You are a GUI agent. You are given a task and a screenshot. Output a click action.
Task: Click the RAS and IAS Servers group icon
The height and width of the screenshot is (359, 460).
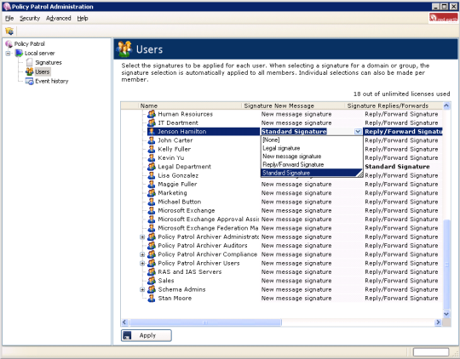point(152,272)
